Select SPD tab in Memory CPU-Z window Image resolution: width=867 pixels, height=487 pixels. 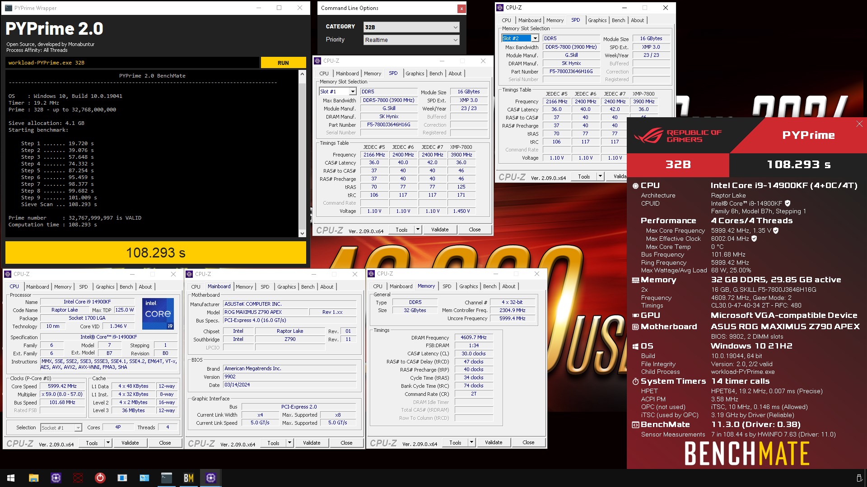tap(447, 286)
